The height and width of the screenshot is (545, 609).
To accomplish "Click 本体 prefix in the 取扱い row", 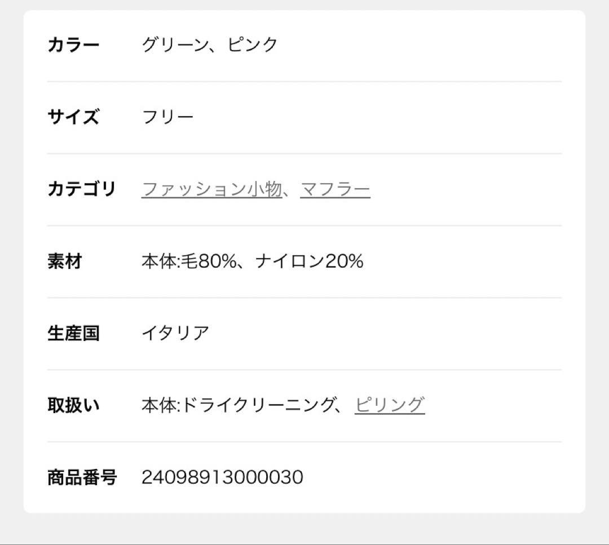I will (158, 405).
